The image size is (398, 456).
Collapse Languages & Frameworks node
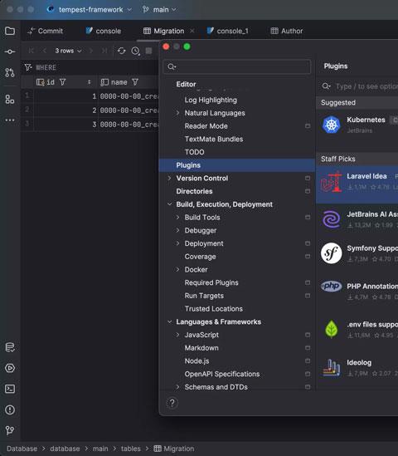point(169,321)
